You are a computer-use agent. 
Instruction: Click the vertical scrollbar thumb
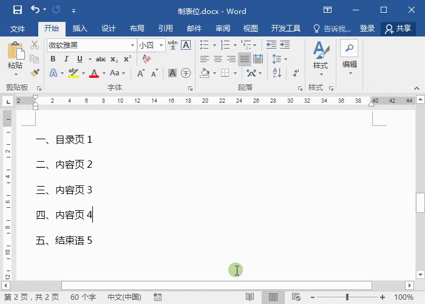[x=420, y=202]
